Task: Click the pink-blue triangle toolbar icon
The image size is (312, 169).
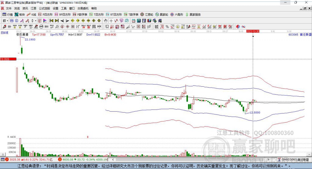Action: (45, 21)
